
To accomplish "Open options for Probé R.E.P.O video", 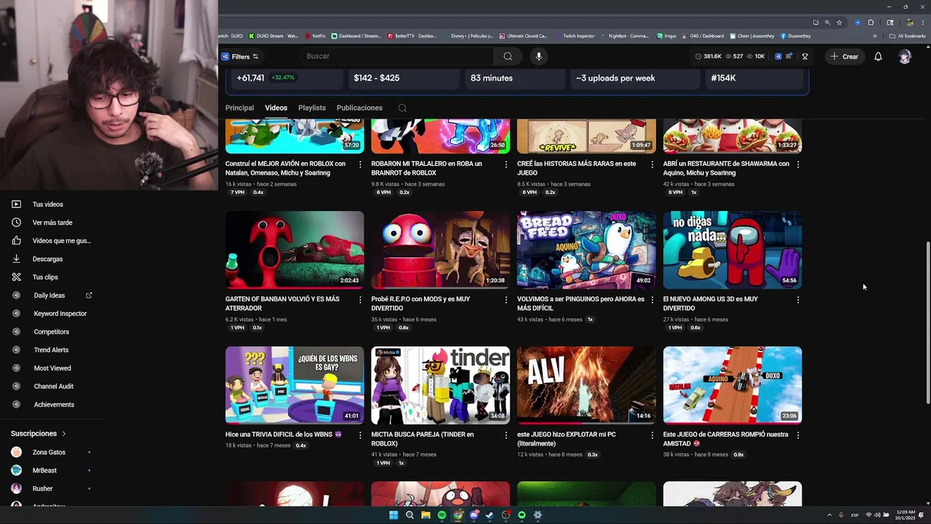I will (506, 299).
